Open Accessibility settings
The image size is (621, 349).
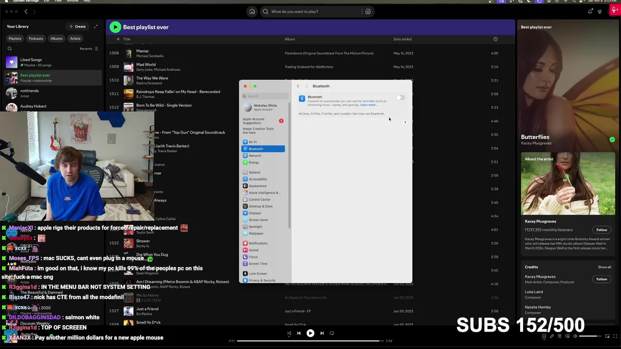(x=263, y=179)
